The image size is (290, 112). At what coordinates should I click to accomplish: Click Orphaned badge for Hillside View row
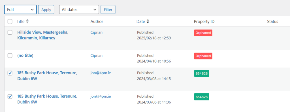point(203,33)
